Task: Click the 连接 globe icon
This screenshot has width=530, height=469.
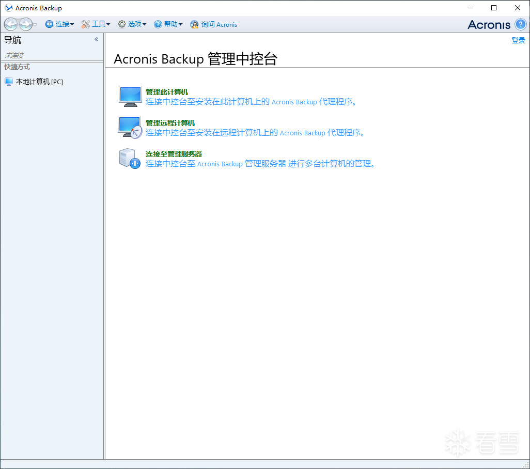Action: [x=50, y=24]
